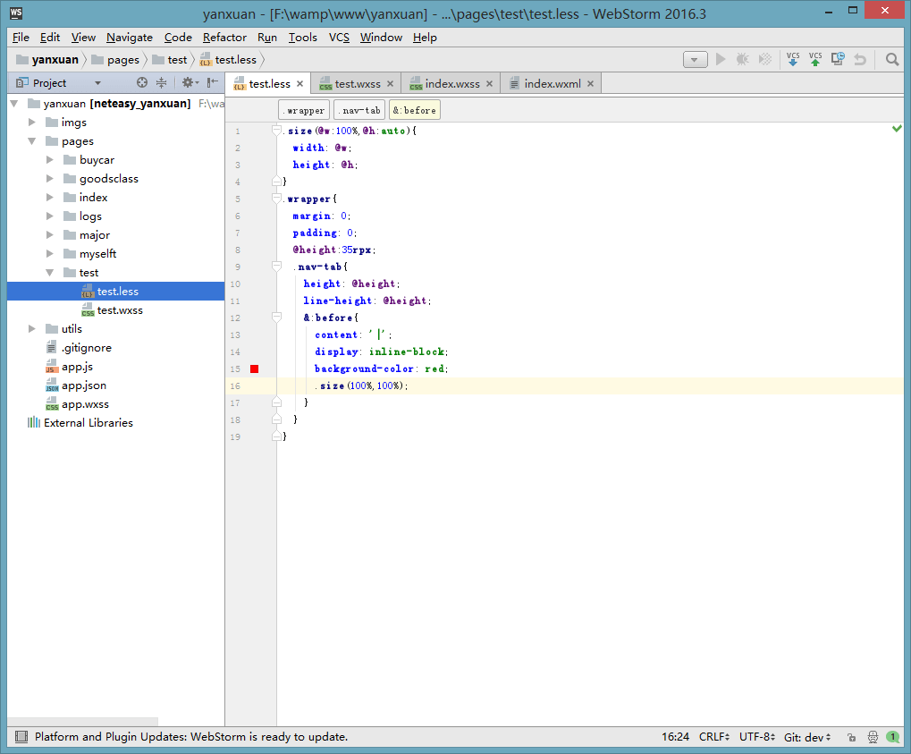Click the VCS Update Project icon
This screenshot has width=911, height=754.
click(792, 59)
